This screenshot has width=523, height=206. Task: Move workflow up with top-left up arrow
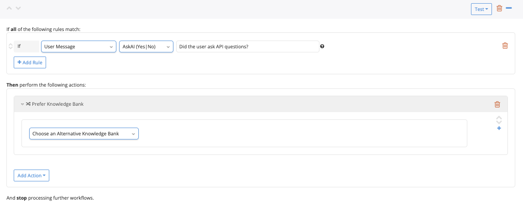pyautogui.click(x=9, y=8)
